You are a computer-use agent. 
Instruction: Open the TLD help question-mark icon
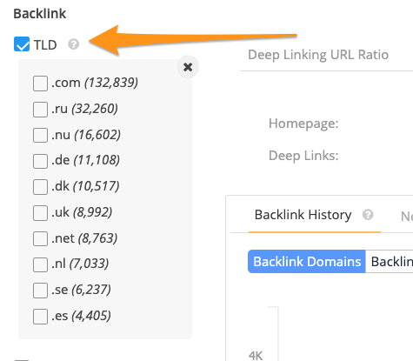[x=74, y=44]
